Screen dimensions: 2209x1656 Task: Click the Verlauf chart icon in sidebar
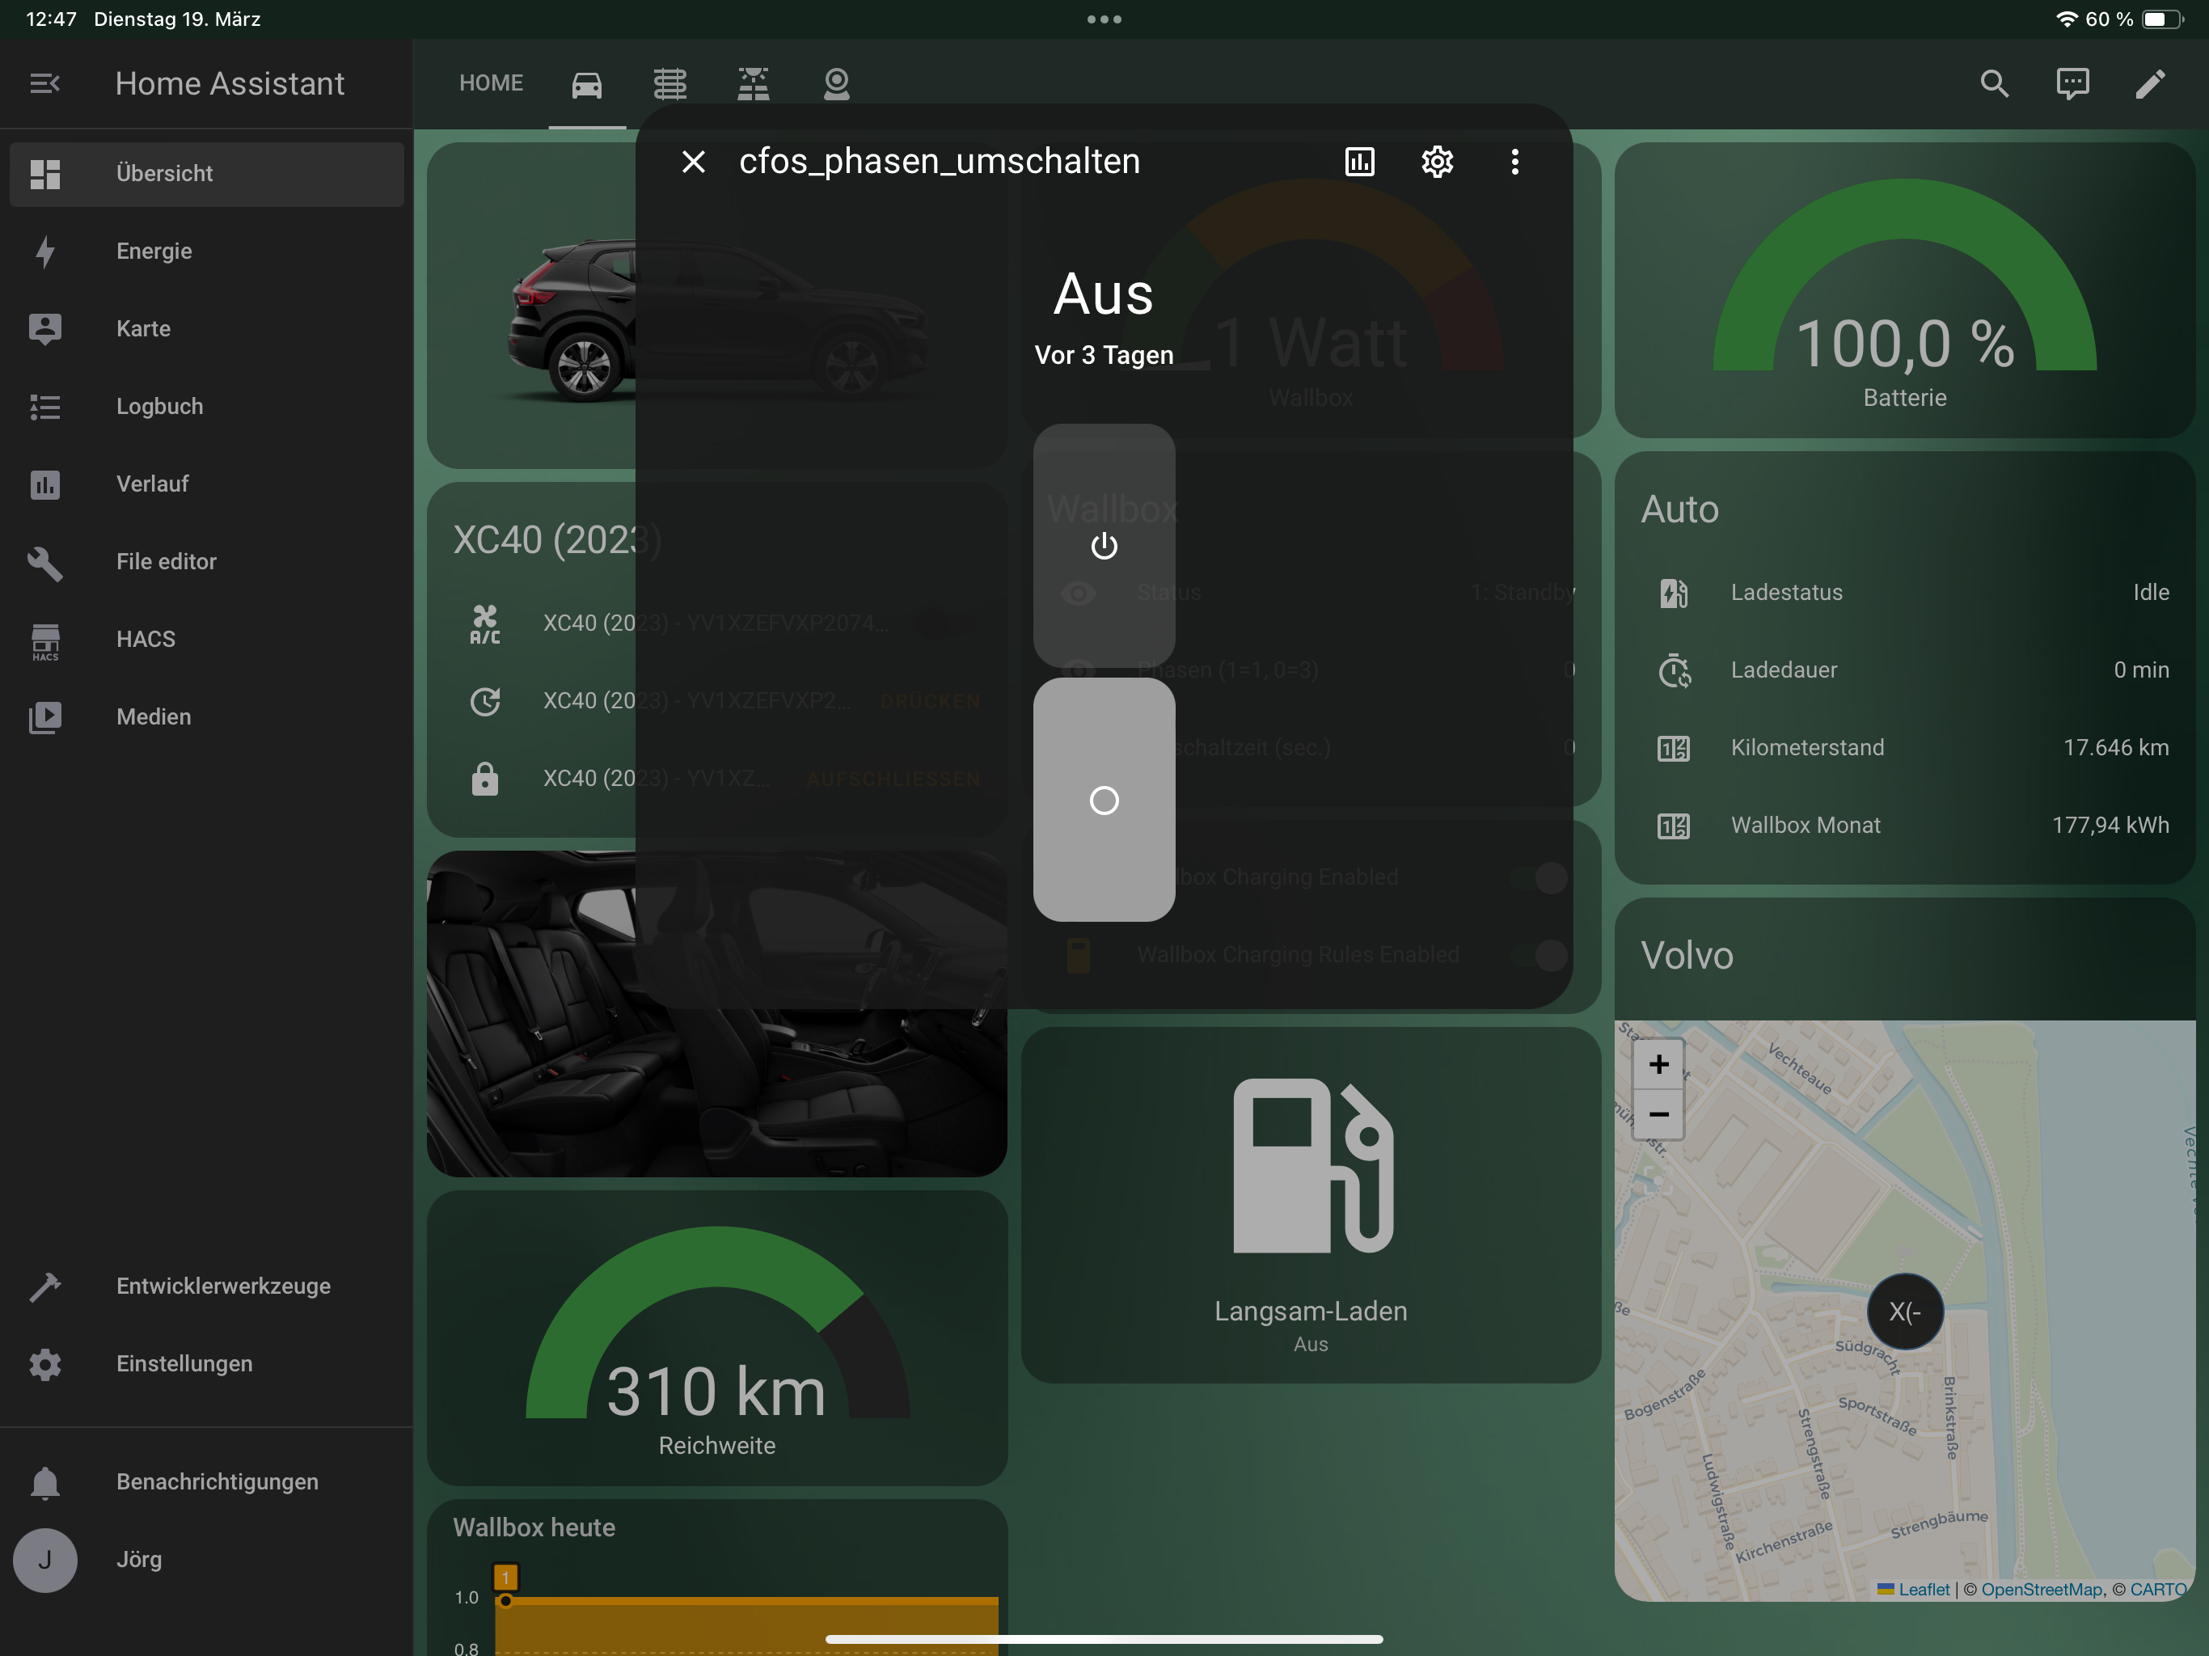(x=45, y=484)
